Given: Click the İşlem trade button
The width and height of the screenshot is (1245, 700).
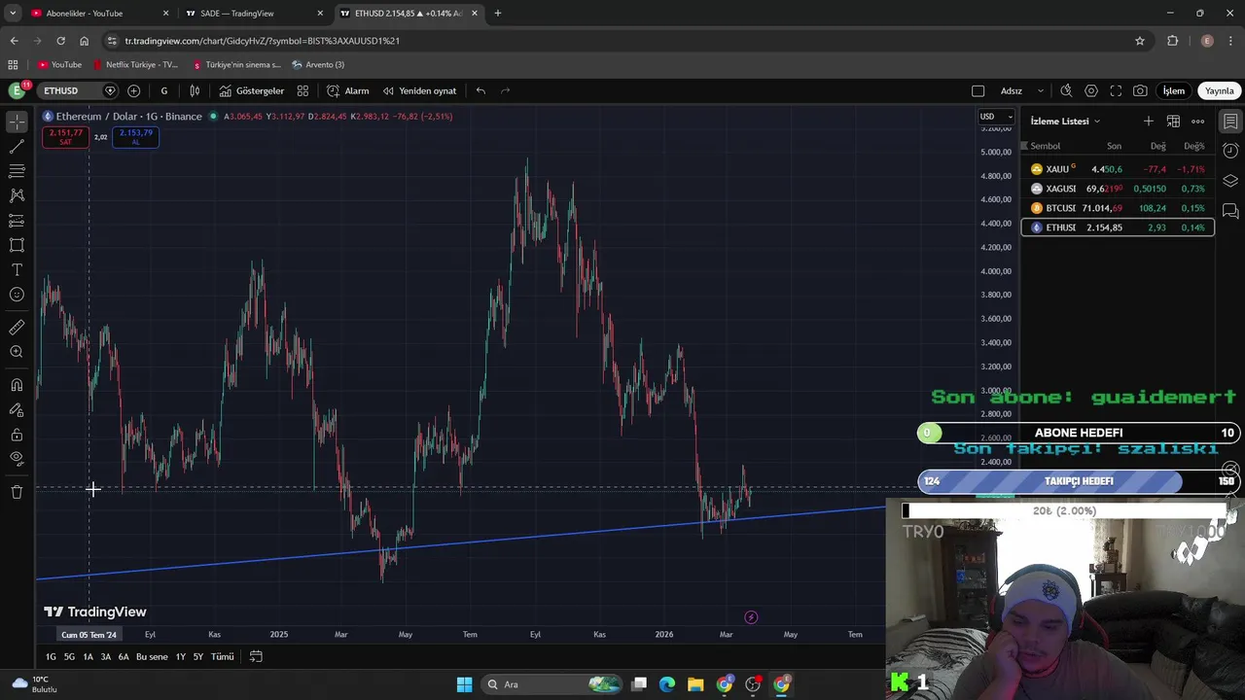Looking at the screenshot, I should 1174,90.
